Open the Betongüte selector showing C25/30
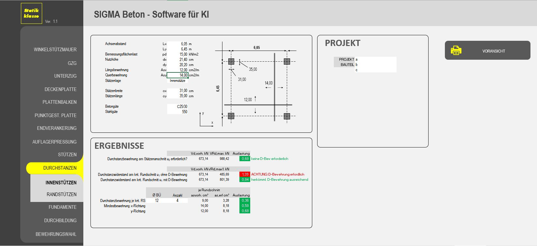The height and width of the screenshot is (246, 537). tap(177, 106)
